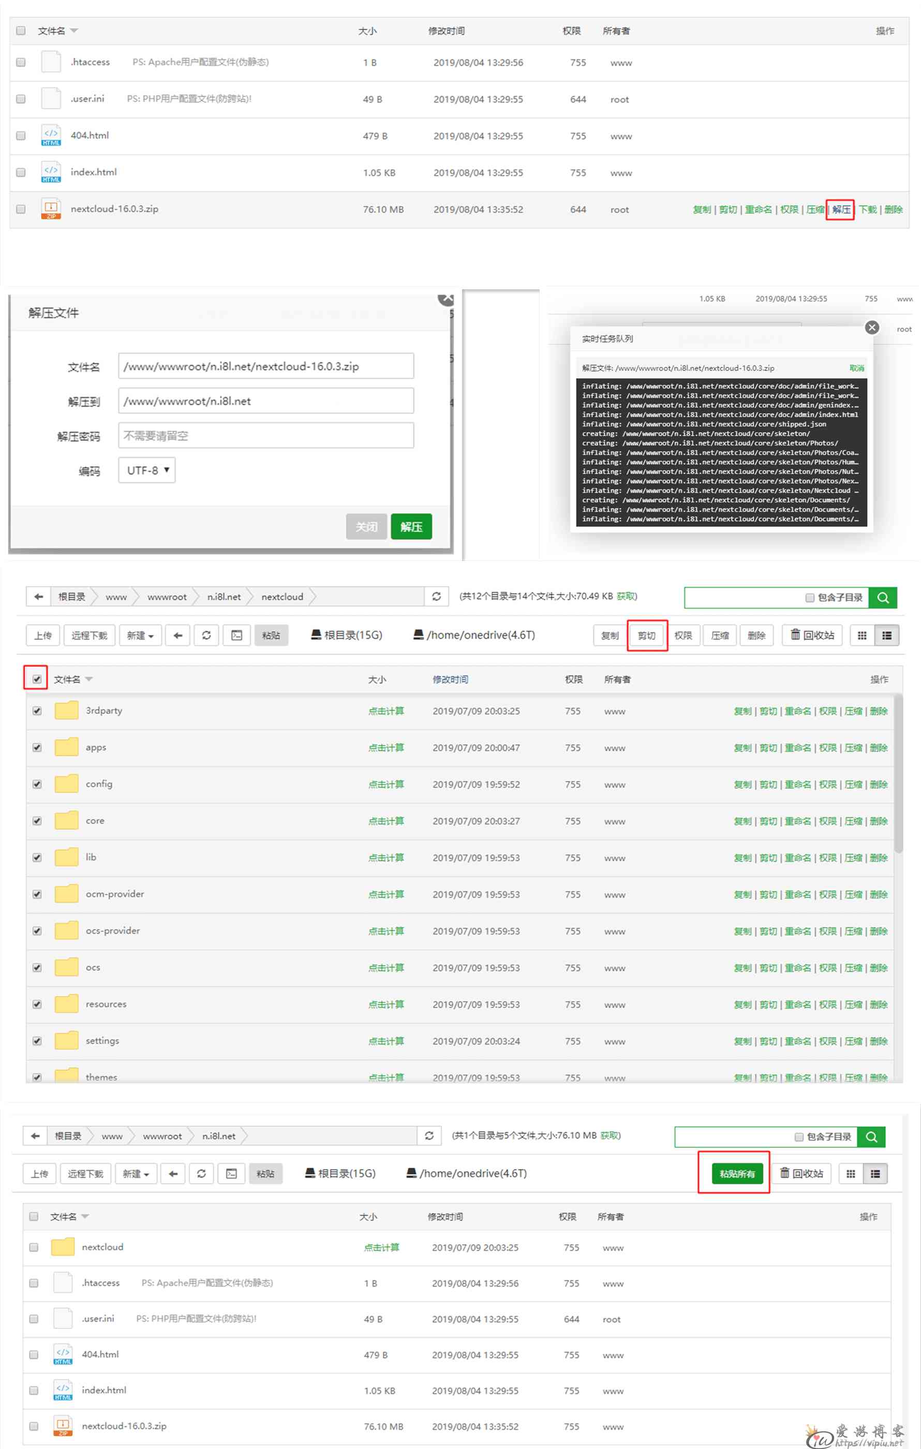Click back arrow in nextcloud breadcrumb bar
The width and height of the screenshot is (921, 1449).
point(38,596)
